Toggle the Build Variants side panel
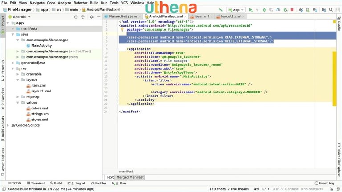342x192 pixels. click(3, 126)
